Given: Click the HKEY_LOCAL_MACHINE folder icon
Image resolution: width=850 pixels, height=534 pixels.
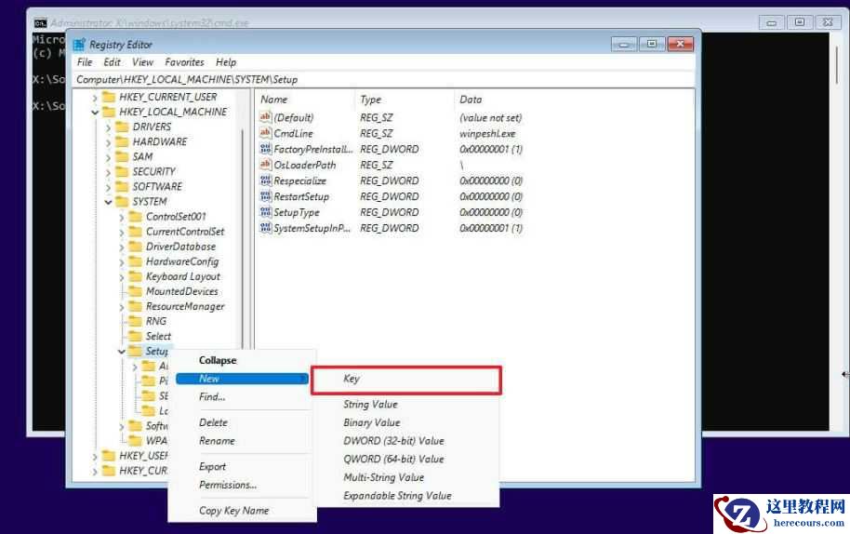Looking at the screenshot, I should [109, 112].
